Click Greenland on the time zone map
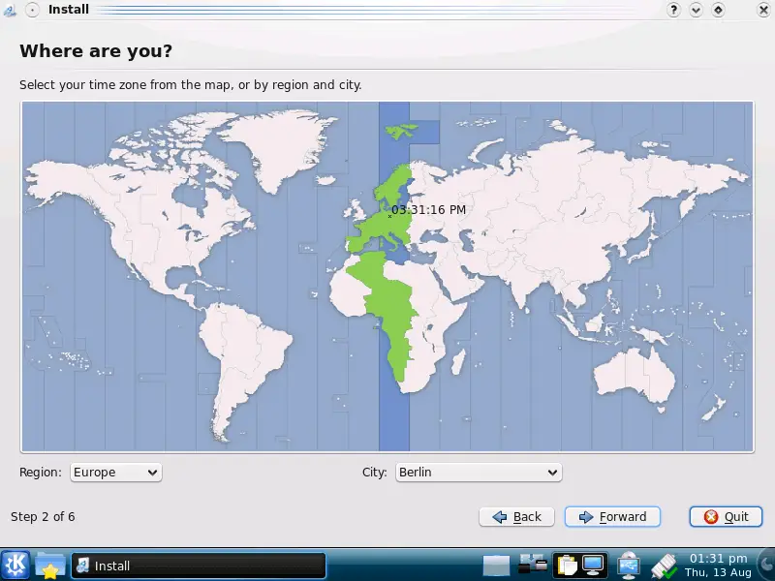This screenshot has width=775, height=581. [279, 148]
